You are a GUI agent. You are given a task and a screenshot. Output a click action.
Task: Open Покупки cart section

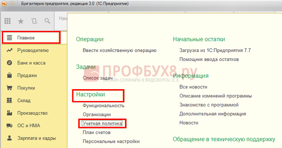click(x=26, y=88)
